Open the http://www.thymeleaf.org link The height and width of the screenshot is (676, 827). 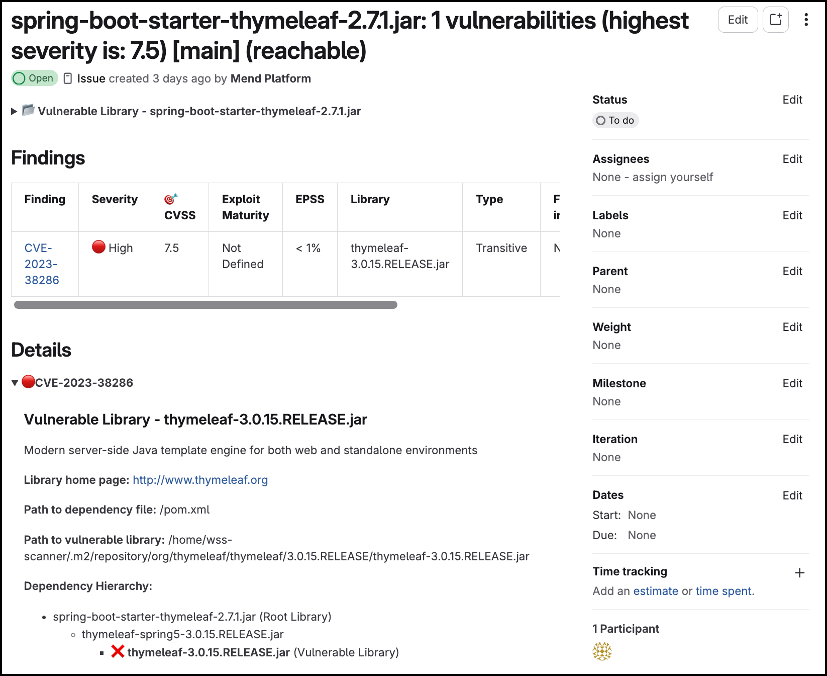click(x=200, y=480)
